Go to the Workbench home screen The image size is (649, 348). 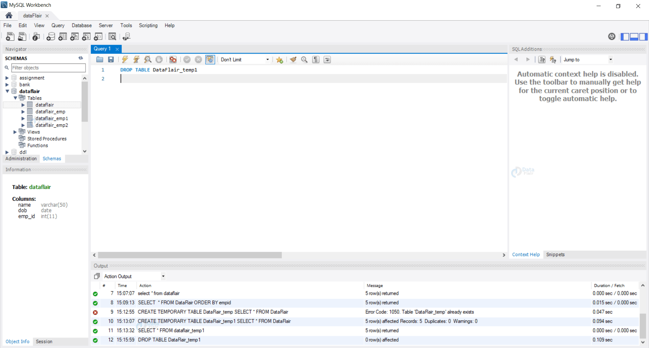tap(9, 16)
